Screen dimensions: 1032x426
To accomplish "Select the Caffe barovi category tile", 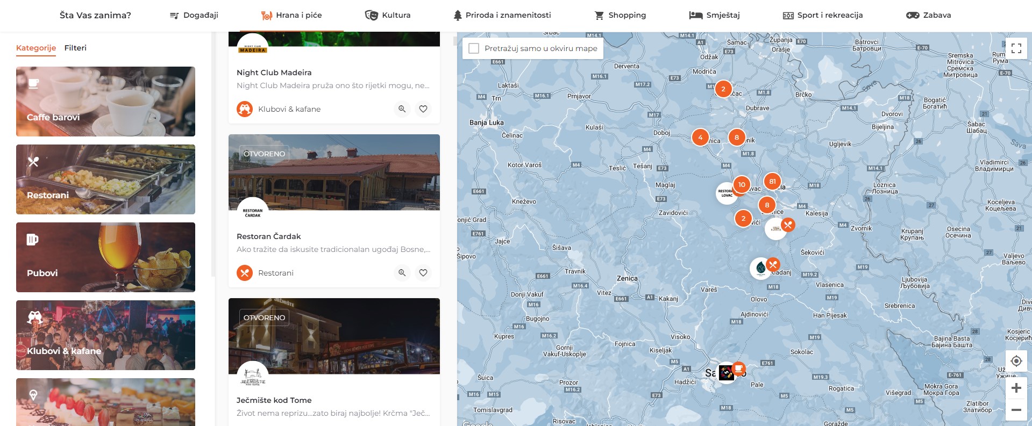I will [105, 102].
